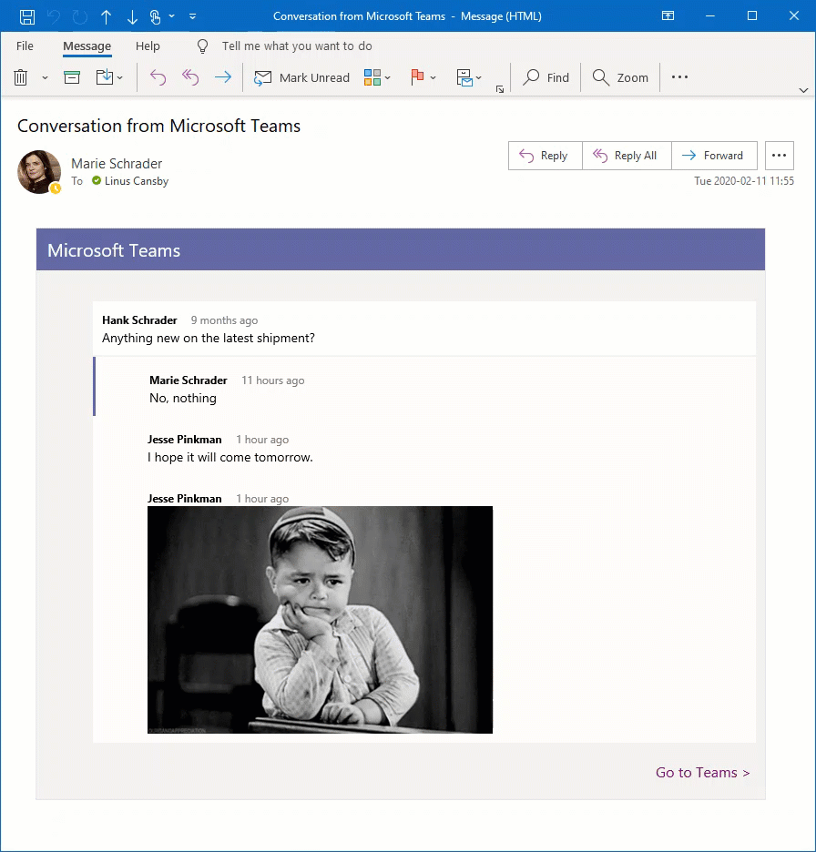Click the Reply button in message header
The height and width of the screenshot is (852, 816).
click(546, 156)
